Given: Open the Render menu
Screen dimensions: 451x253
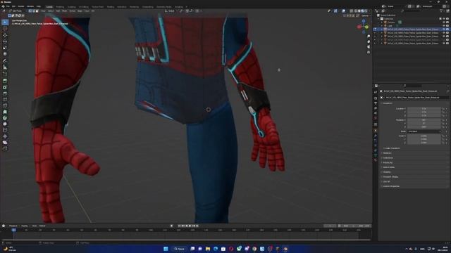Looking at the screenshot, I should coord(21,6).
